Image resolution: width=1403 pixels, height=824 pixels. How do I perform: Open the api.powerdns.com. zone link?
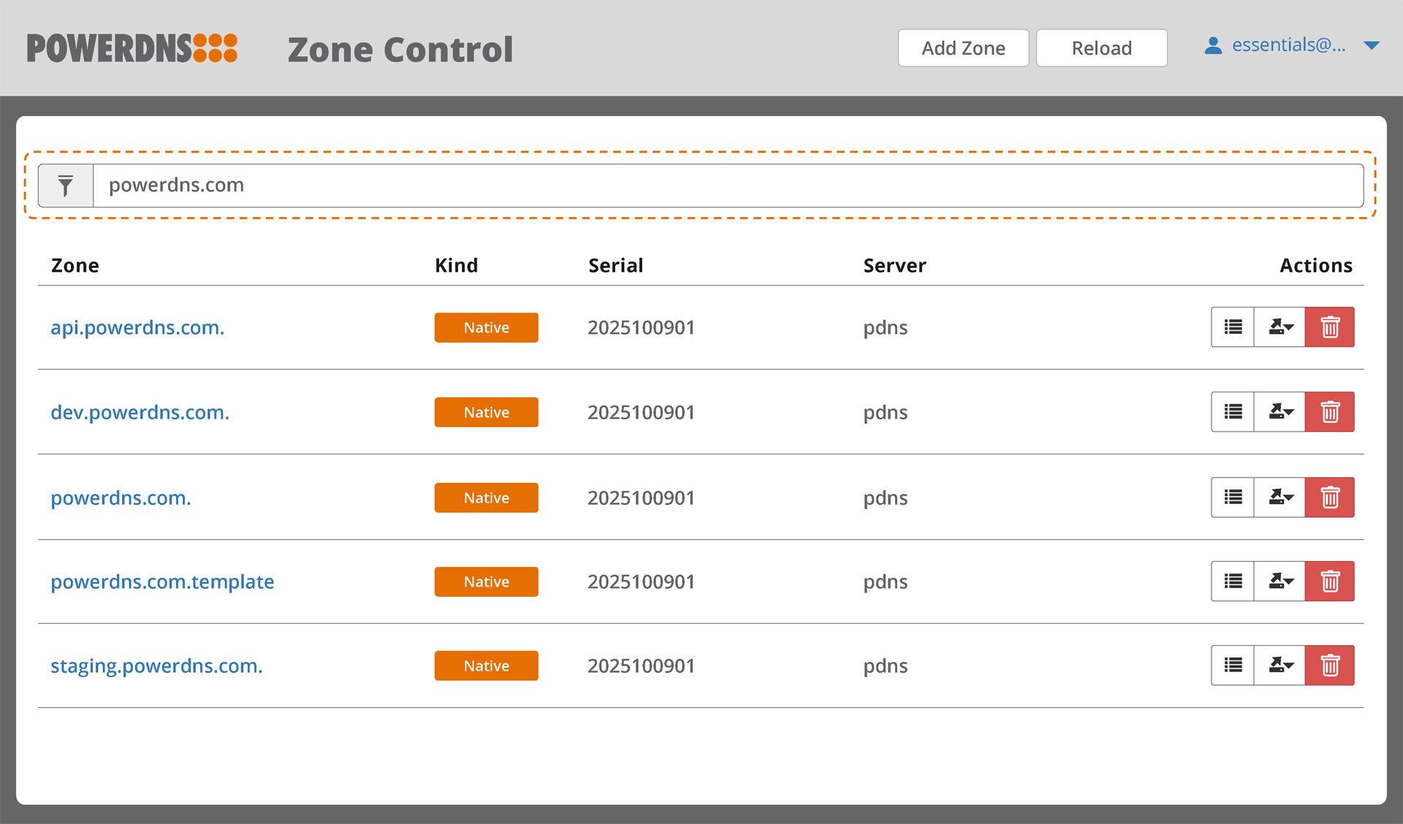click(137, 327)
